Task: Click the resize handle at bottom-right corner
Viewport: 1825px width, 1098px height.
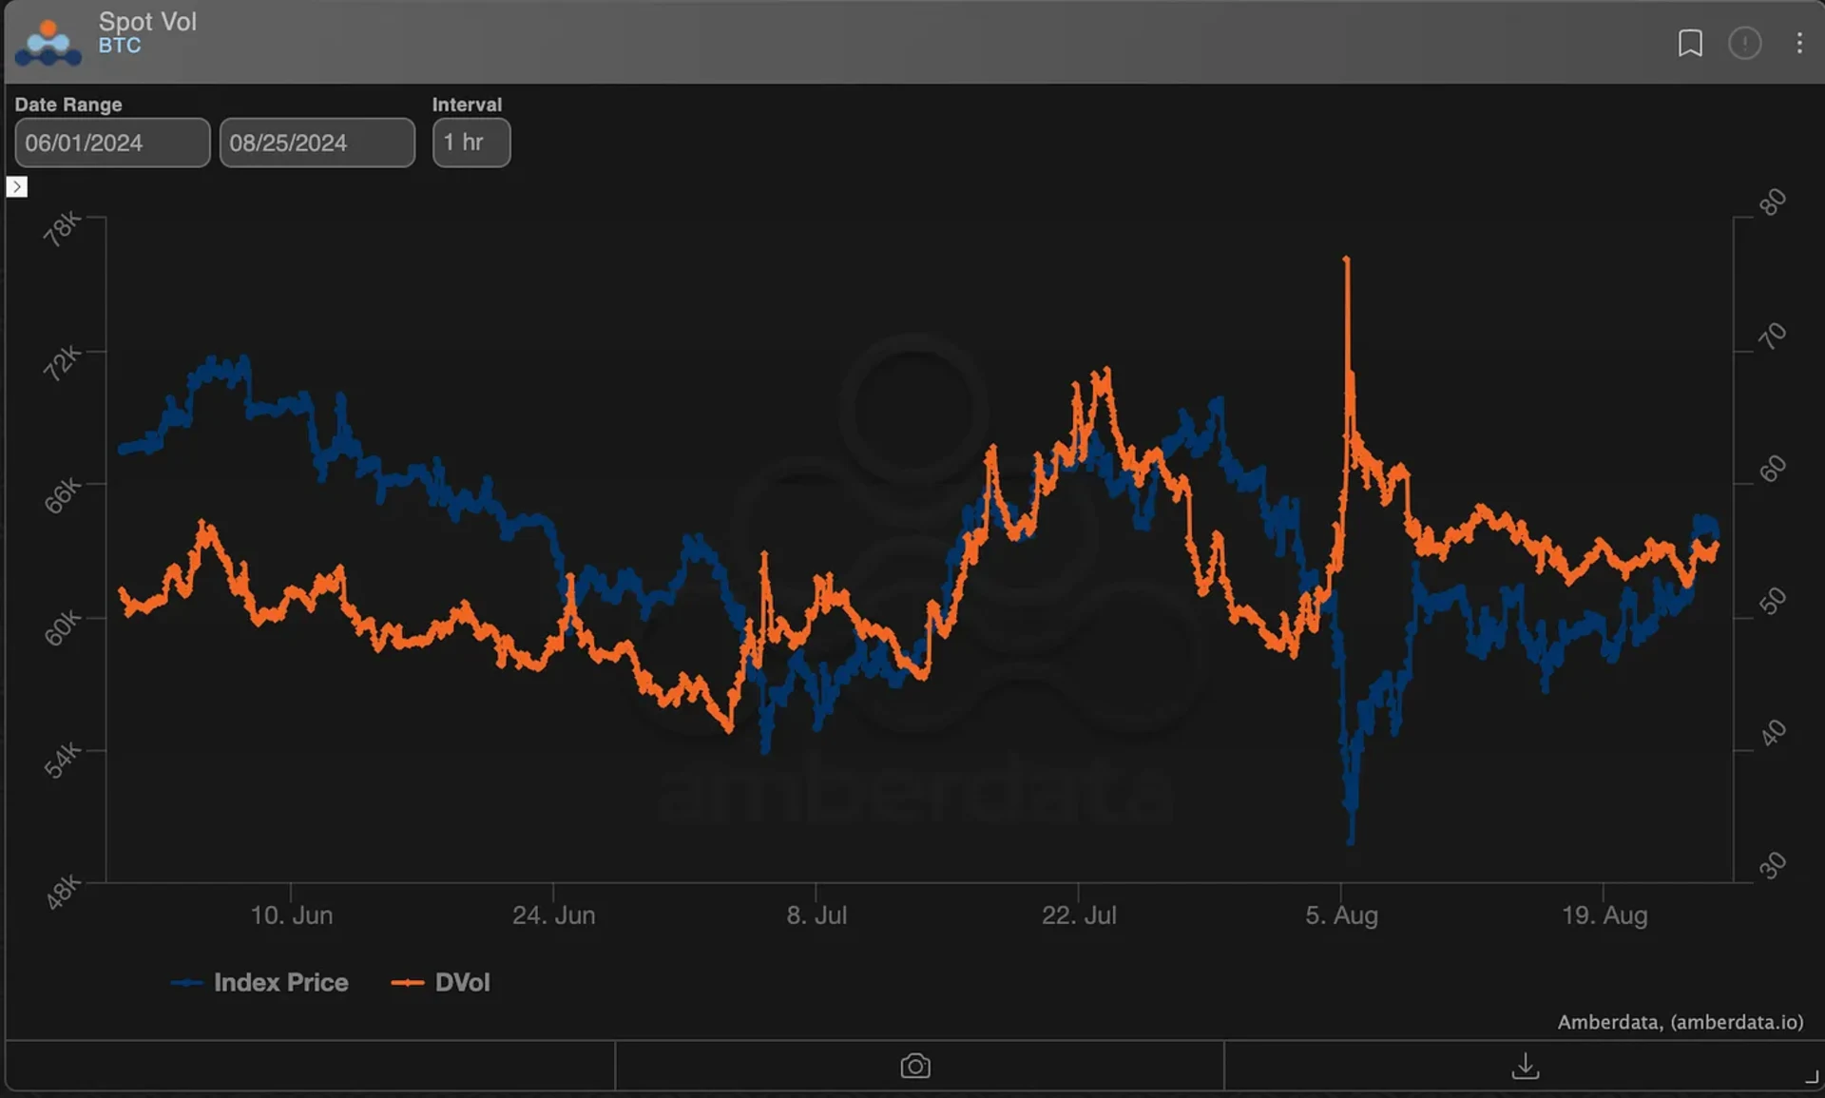Action: (x=1811, y=1077)
